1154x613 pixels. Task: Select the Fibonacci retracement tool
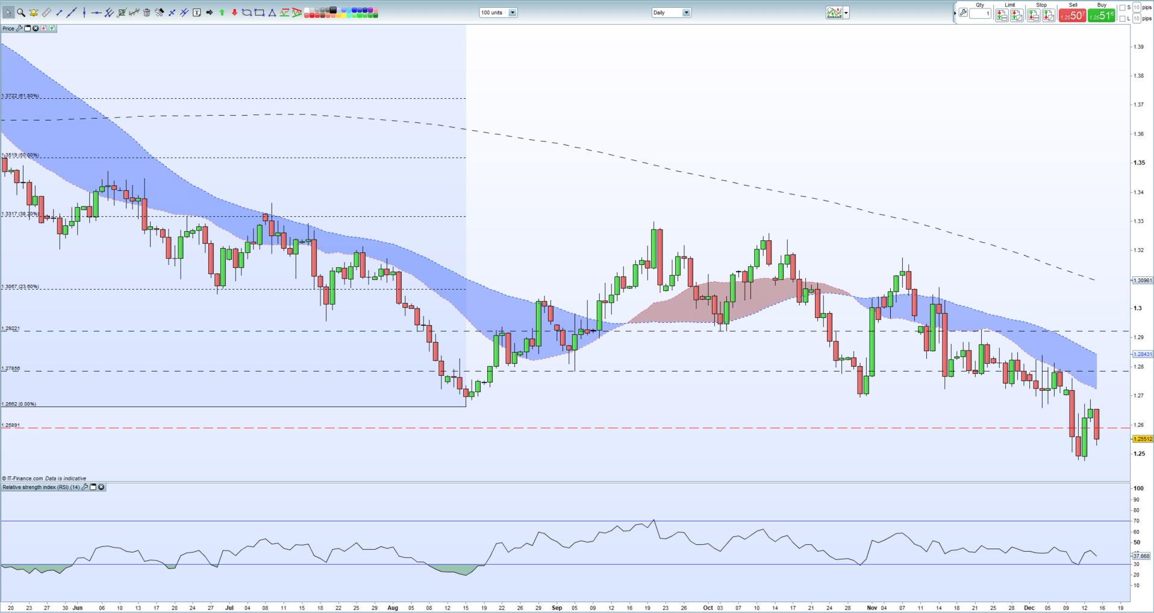[x=122, y=13]
